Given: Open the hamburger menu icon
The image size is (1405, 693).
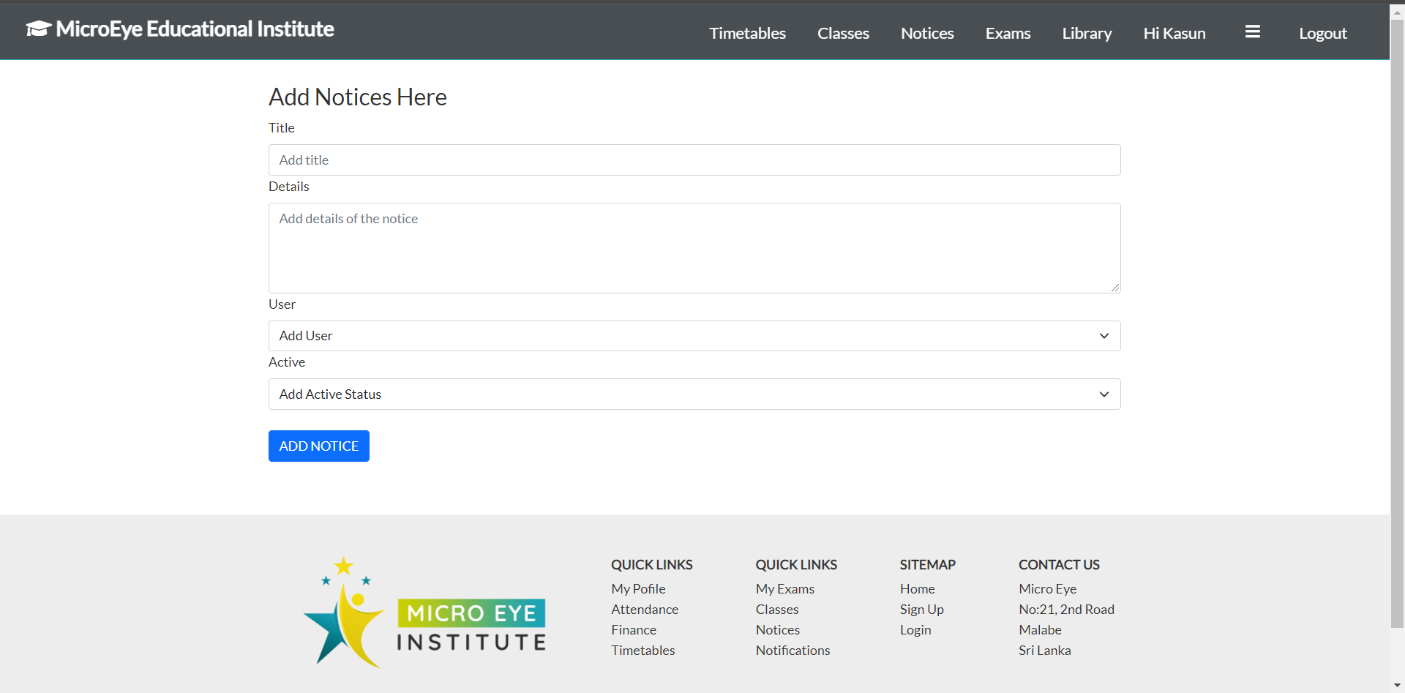Looking at the screenshot, I should pyautogui.click(x=1252, y=31).
